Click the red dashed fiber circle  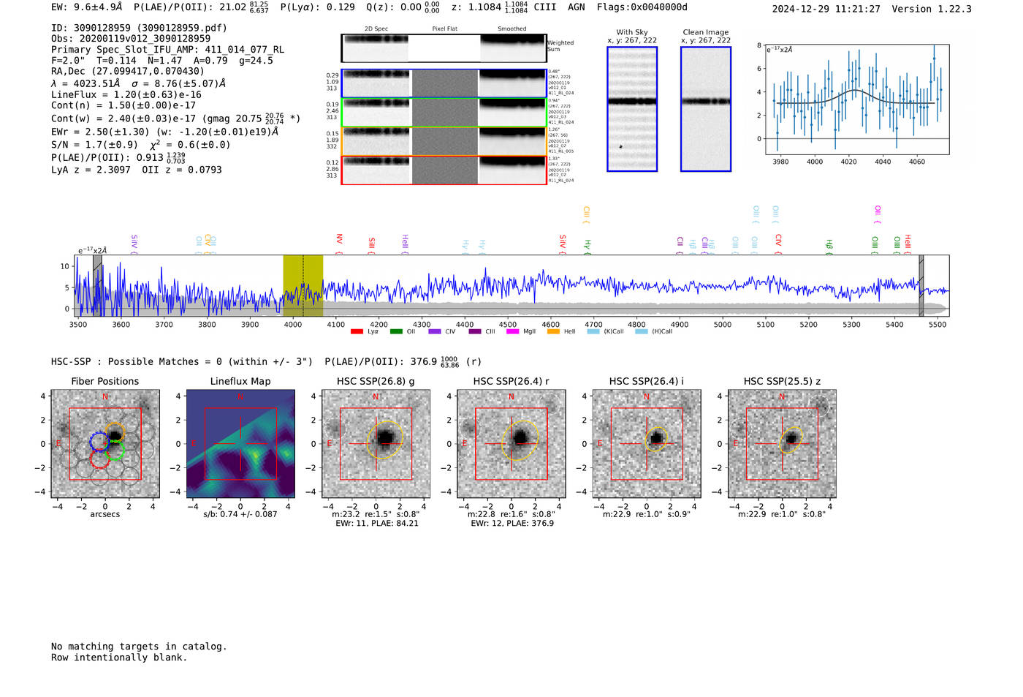(x=99, y=459)
